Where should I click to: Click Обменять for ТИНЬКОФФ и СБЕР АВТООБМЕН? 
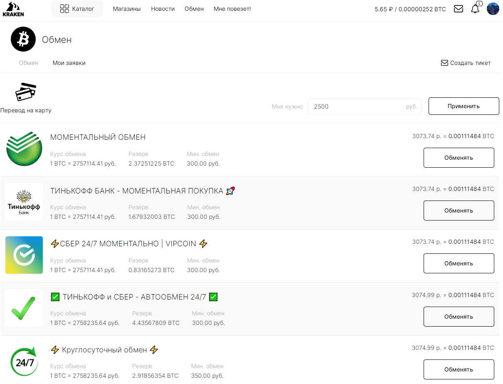tap(459, 317)
